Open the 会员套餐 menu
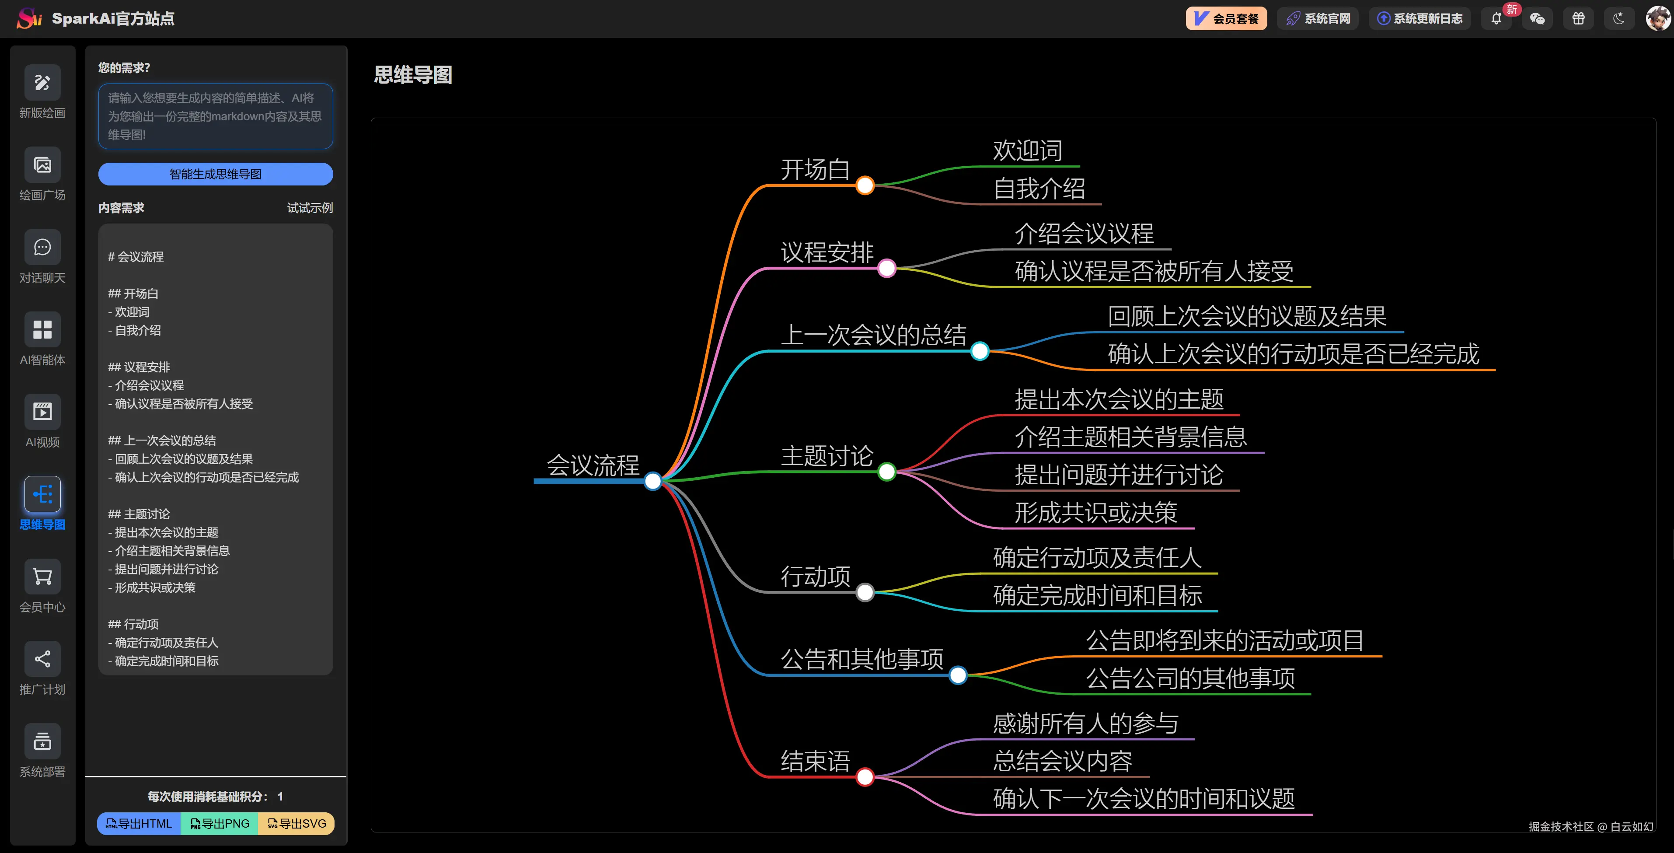This screenshot has height=853, width=1674. coord(1226,18)
